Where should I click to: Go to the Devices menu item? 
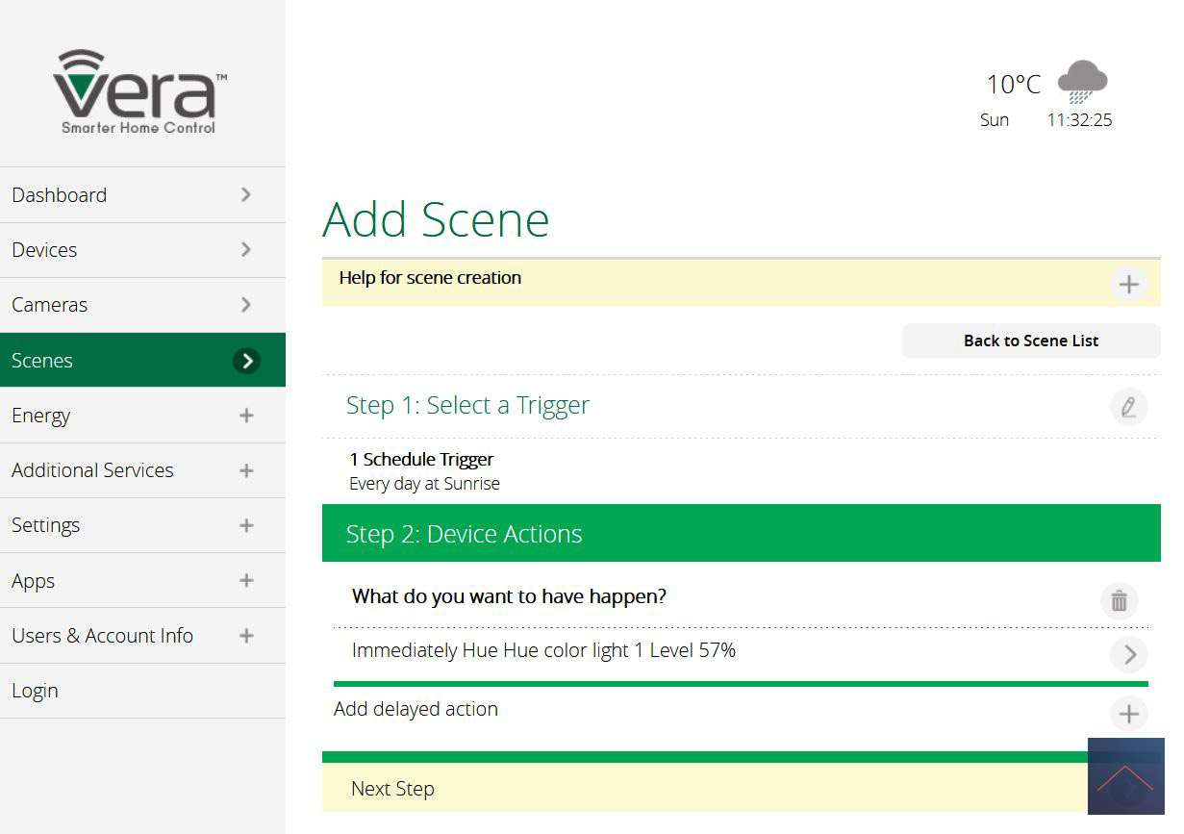[x=44, y=250]
